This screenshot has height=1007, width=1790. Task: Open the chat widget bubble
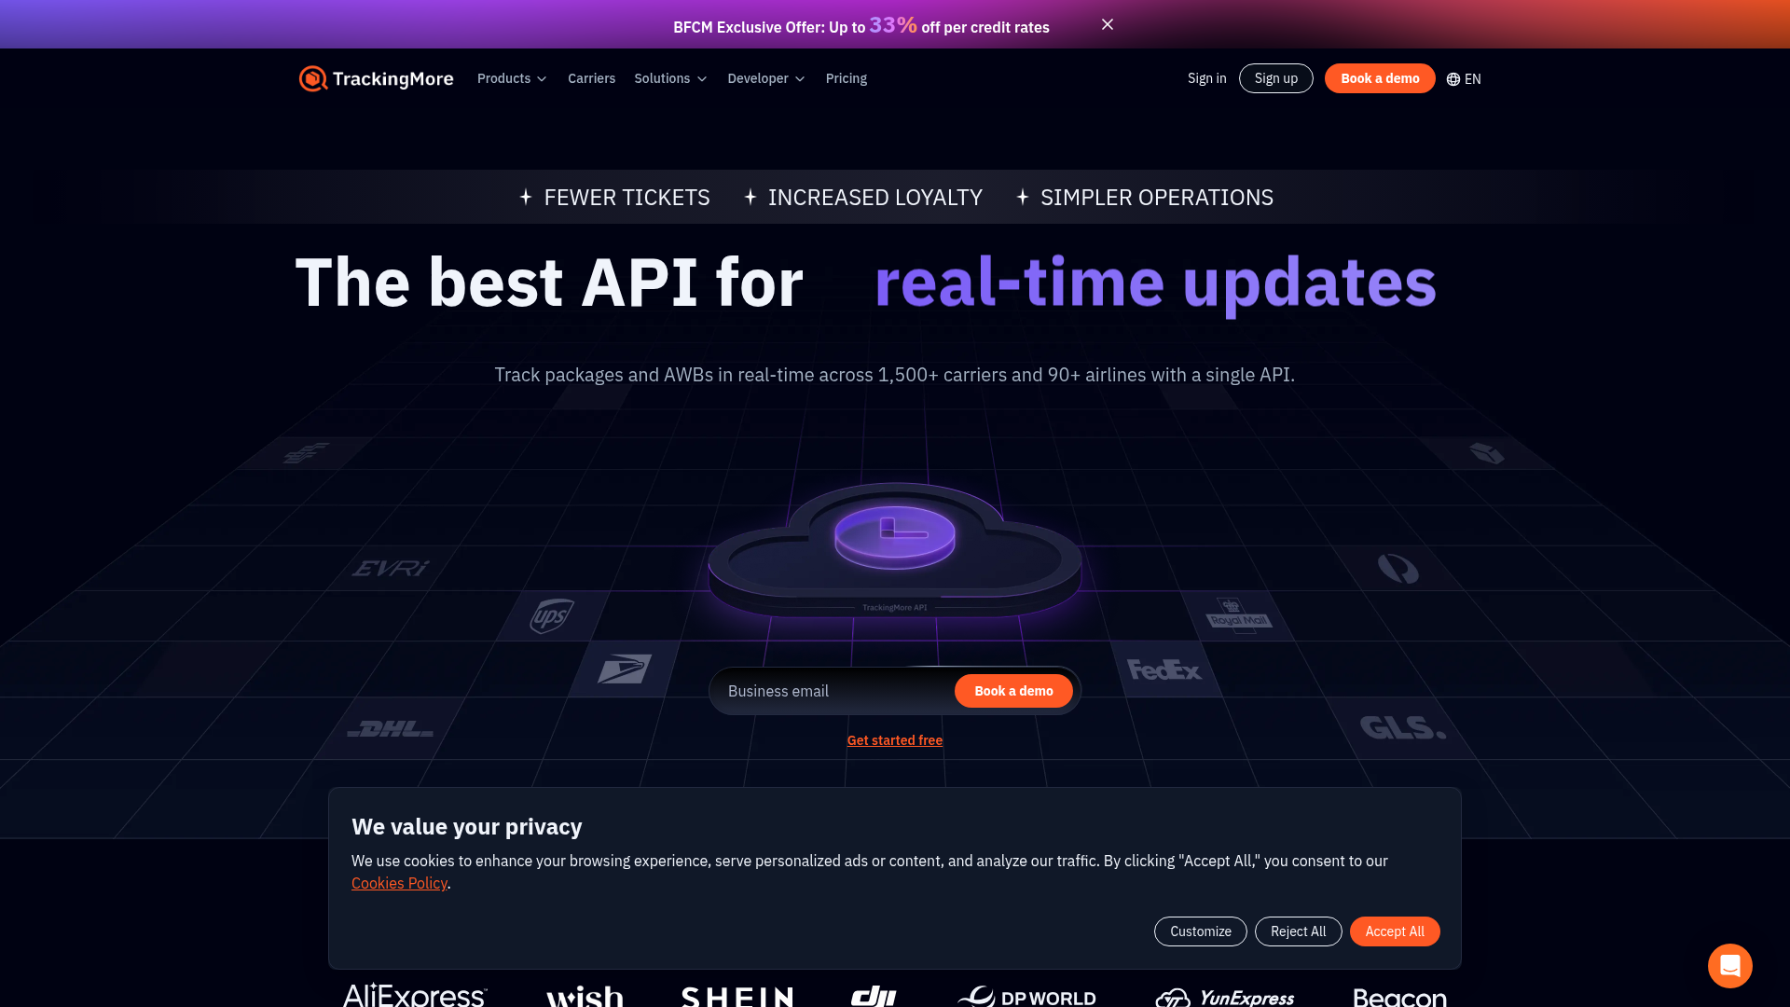(1730, 966)
